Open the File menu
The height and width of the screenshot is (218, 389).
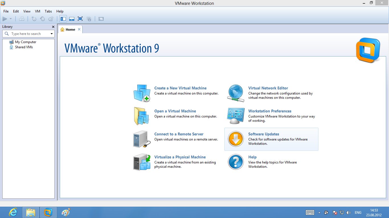(6, 11)
